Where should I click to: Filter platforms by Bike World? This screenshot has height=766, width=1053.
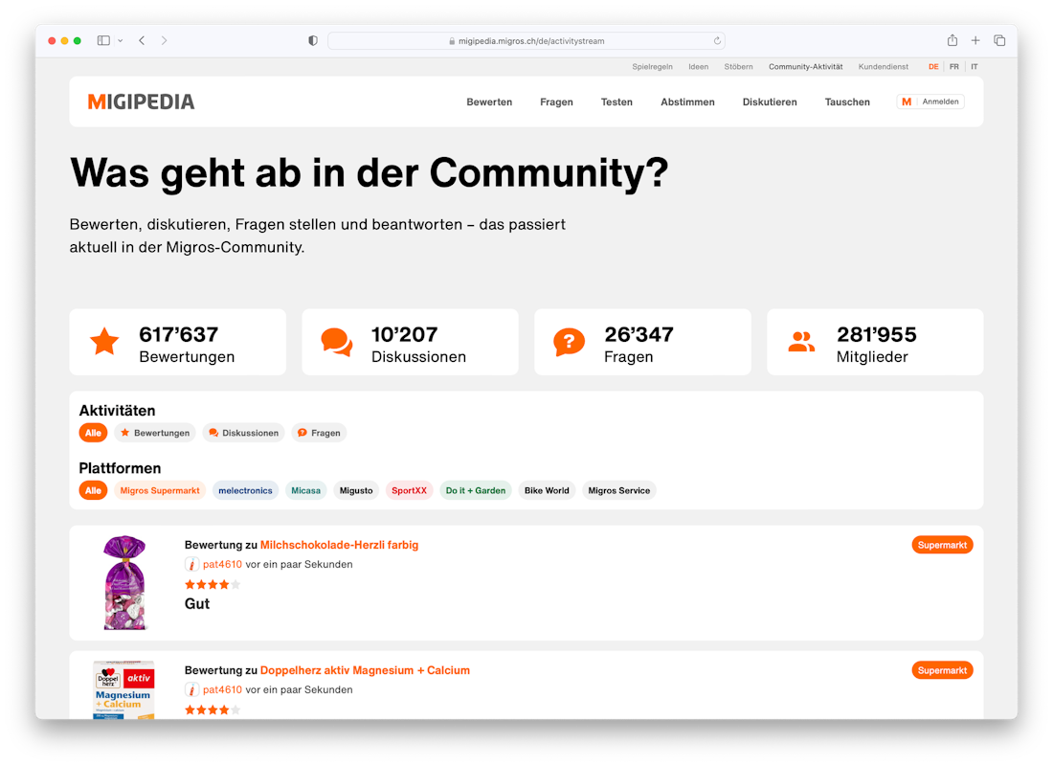click(x=547, y=490)
